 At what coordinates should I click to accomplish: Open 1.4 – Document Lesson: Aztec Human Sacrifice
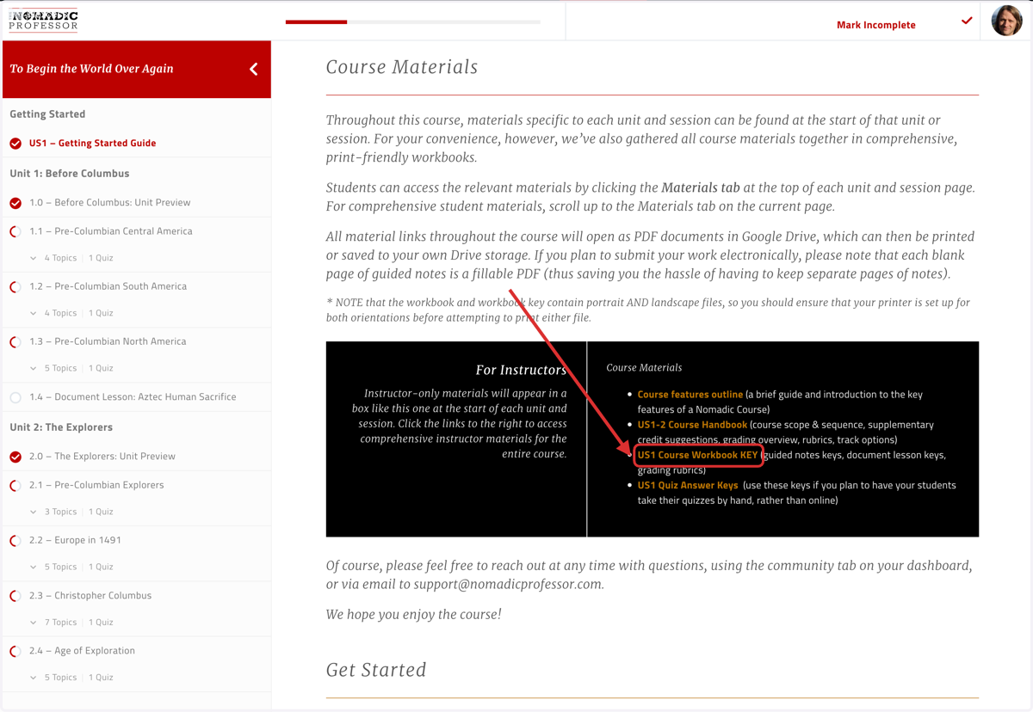click(133, 397)
